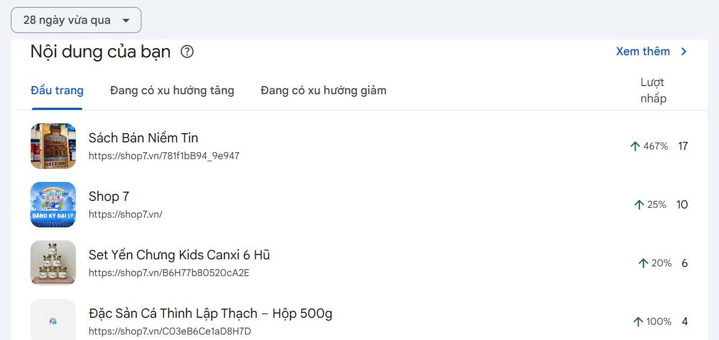Select the Đầu trang tab

tap(57, 90)
